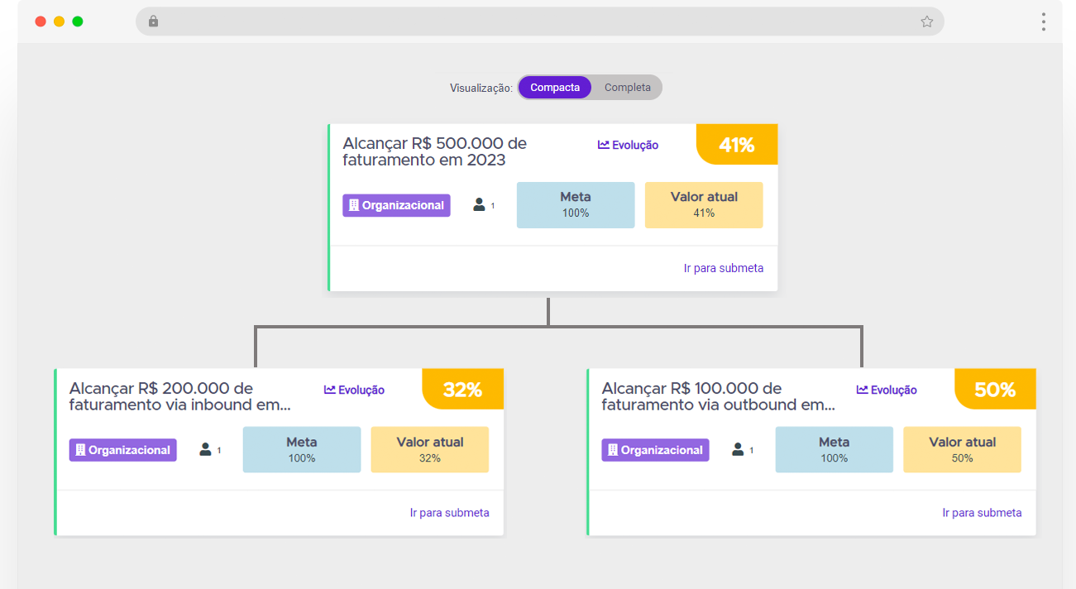The width and height of the screenshot is (1076, 589).
Task: Click the bookmark star icon in address bar
Action: (x=926, y=22)
